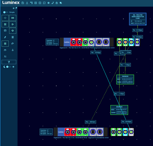Click port 5 on the 192.168.102.11 GigaCore10
This screenshot has width=153, height=146.
[113, 132]
